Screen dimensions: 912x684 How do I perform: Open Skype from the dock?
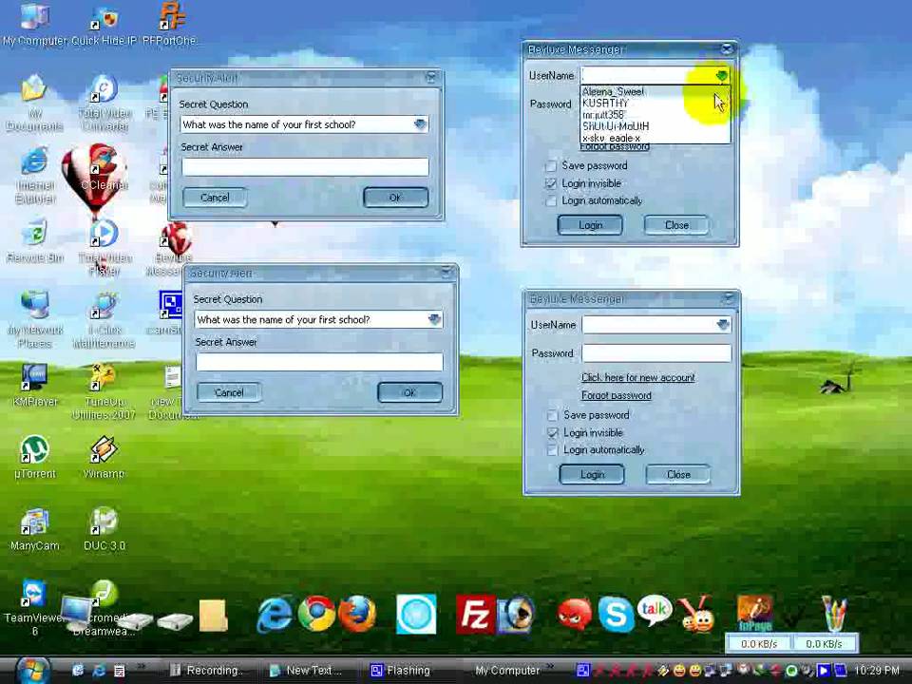[x=616, y=614]
